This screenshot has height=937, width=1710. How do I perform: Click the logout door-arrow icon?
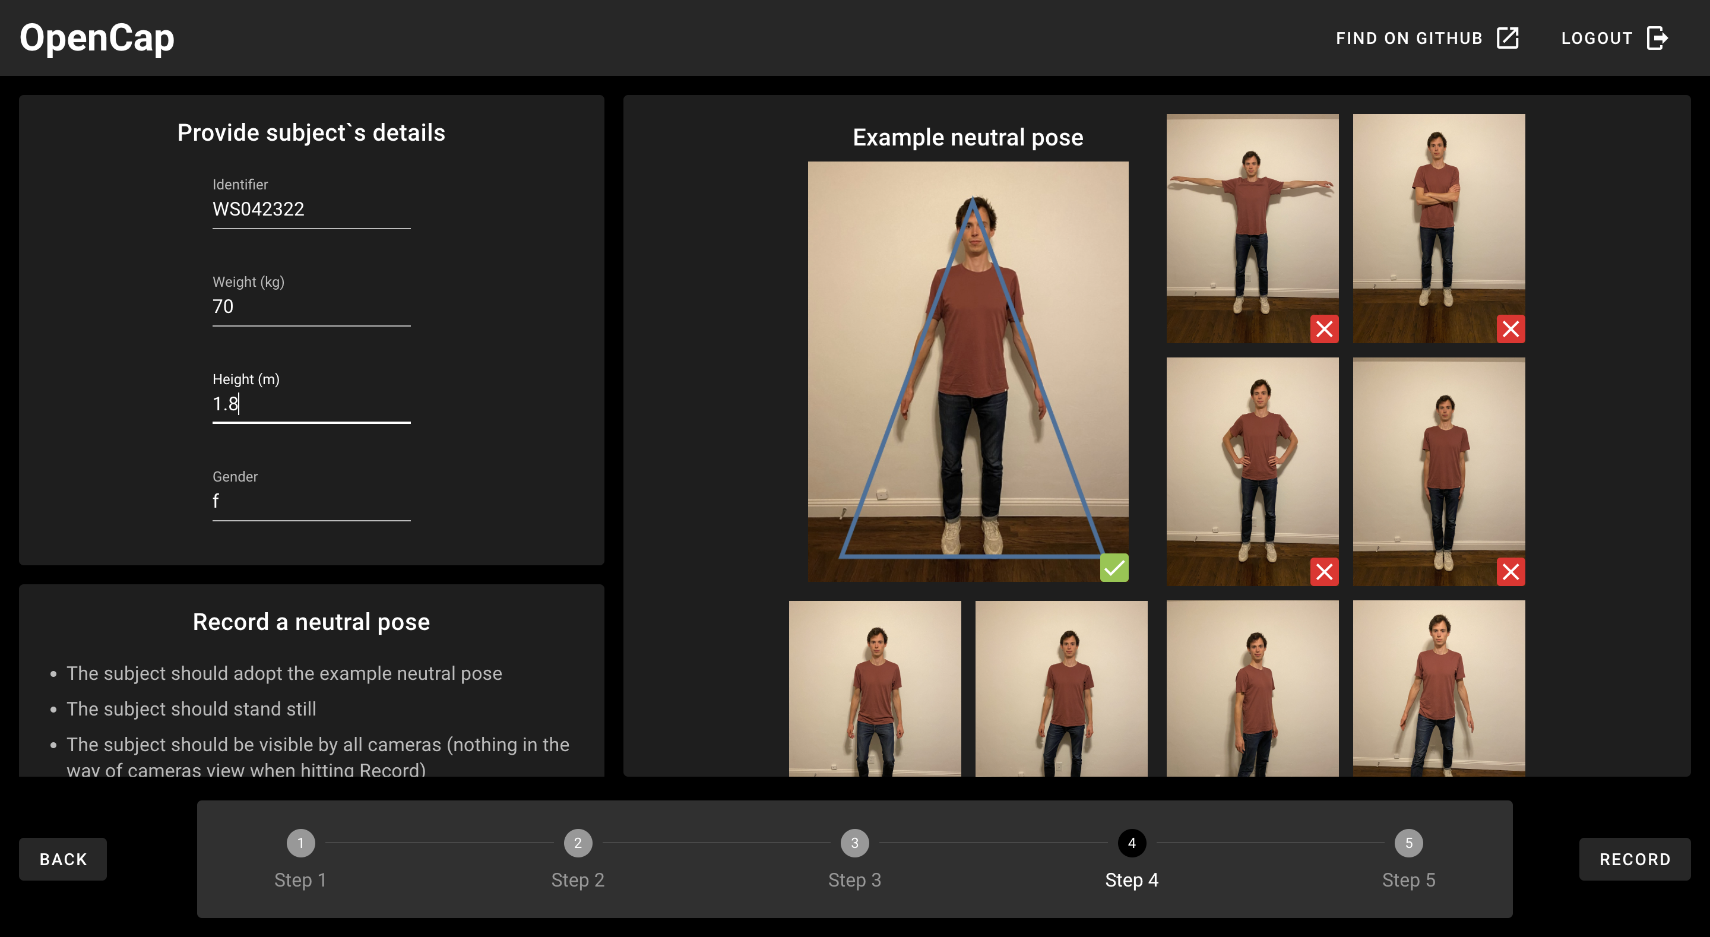click(1658, 38)
